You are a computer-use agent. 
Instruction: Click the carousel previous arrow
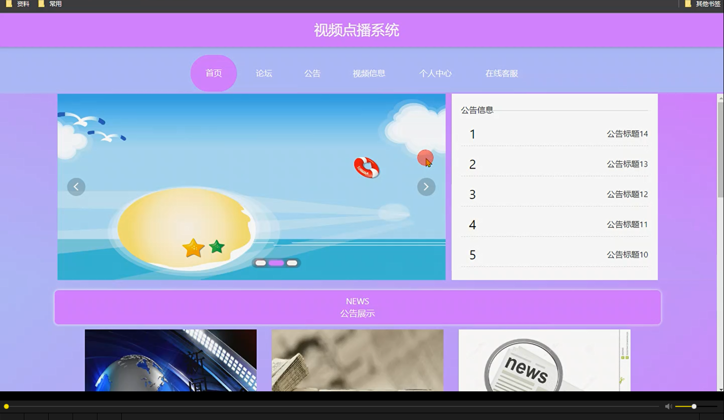tap(76, 187)
